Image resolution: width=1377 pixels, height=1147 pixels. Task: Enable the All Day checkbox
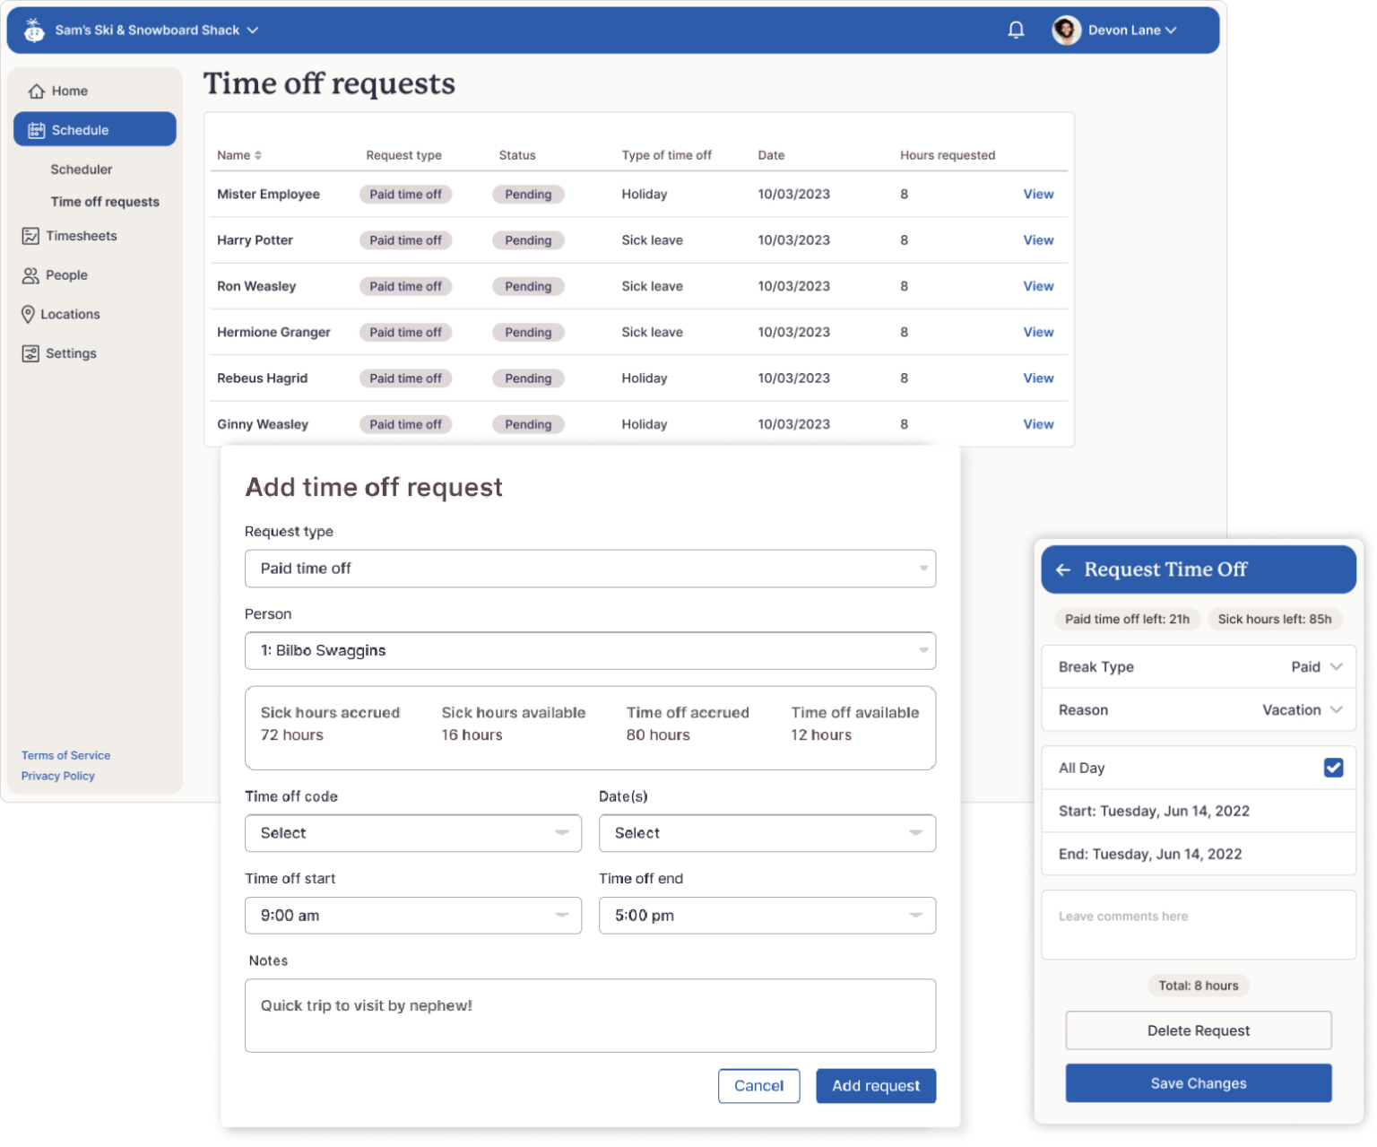click(1333, 768)
